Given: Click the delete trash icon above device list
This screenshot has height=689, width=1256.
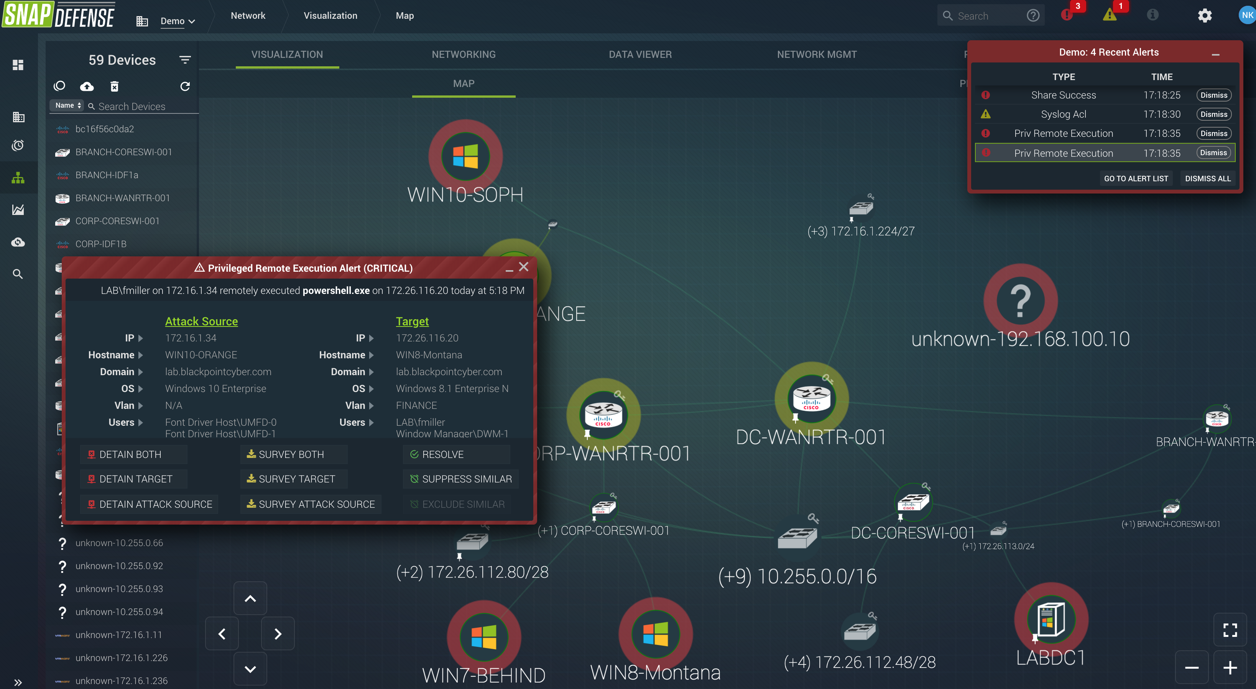Looking at the screenshot, I should pos(115,86).
